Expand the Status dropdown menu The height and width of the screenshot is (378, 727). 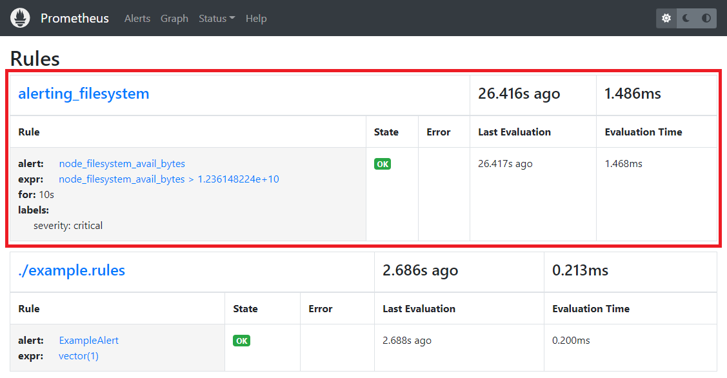(x=217, y=19)
